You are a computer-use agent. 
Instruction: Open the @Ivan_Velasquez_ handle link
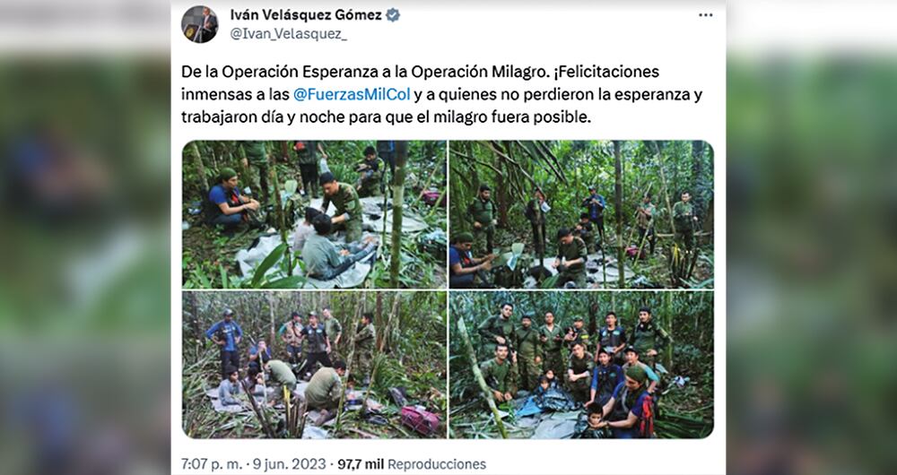[288, 34]
